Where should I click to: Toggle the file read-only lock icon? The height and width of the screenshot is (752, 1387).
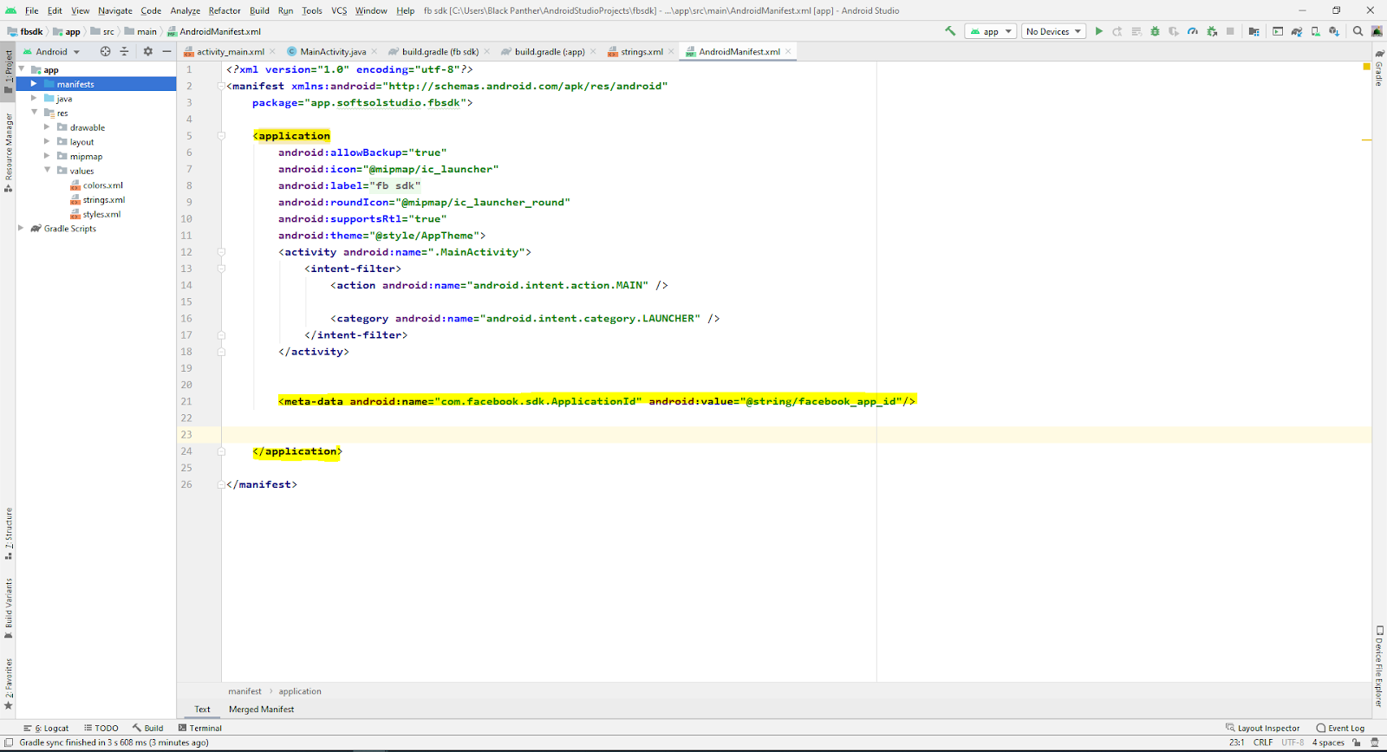(x=1356, y=742)
